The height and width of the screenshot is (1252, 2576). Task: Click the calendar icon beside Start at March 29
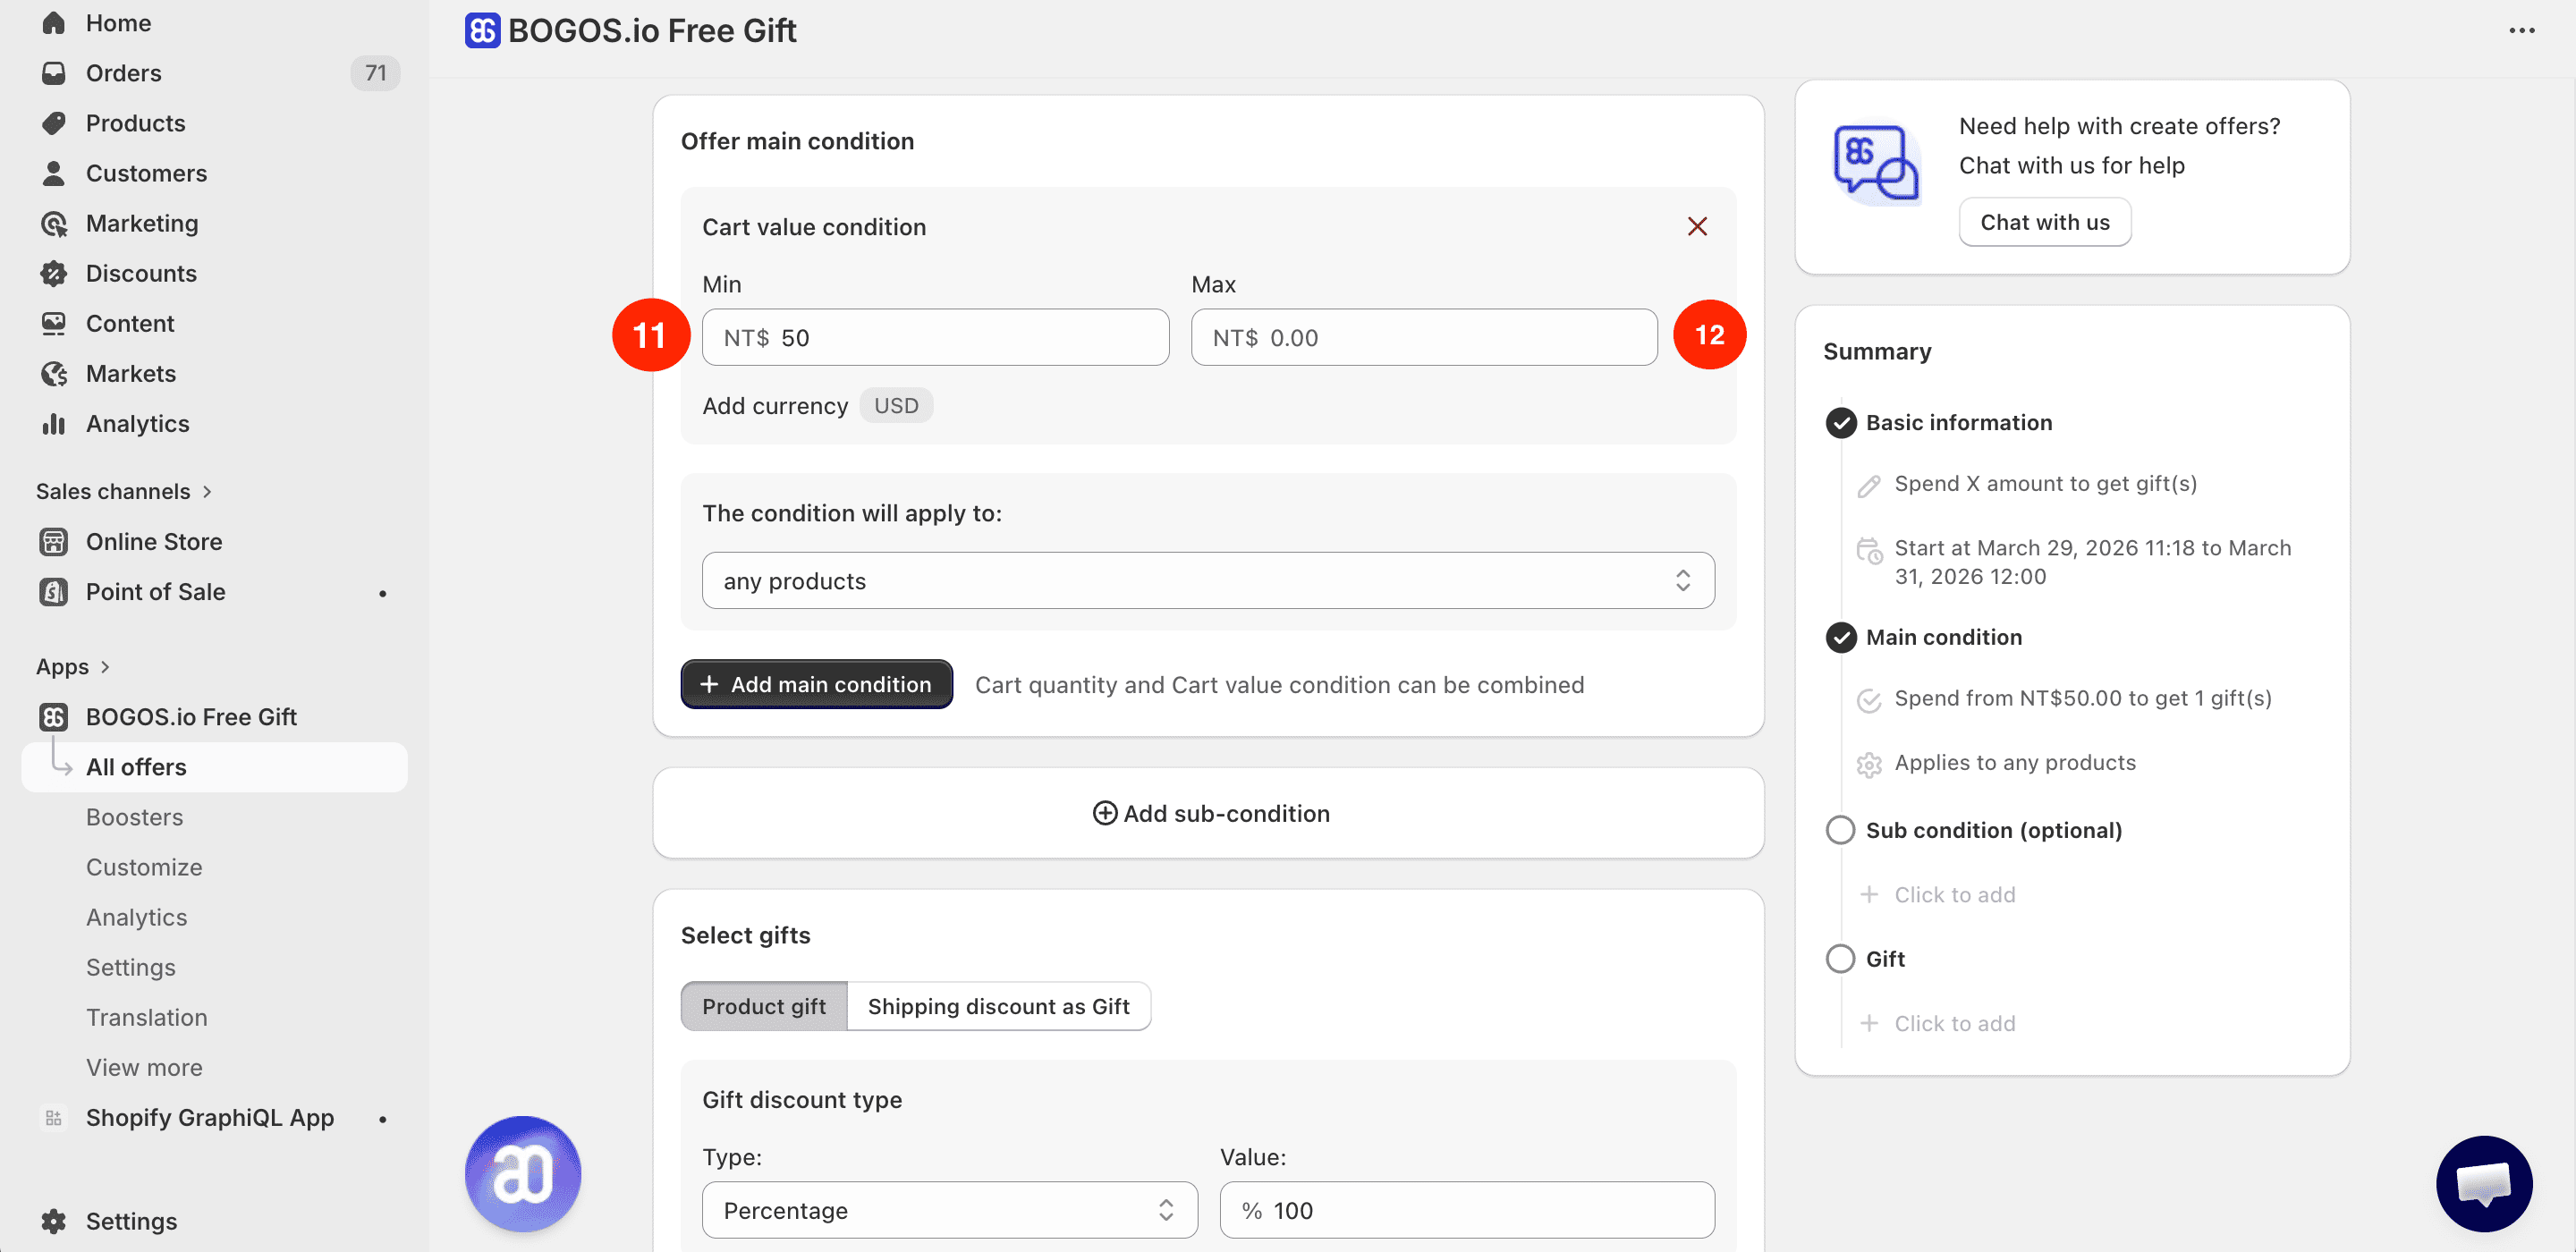pyautogui.click(x=1868, y=550)
